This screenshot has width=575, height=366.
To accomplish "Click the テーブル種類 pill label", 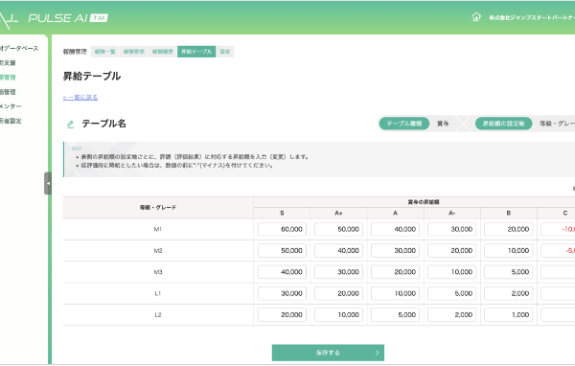I will pyautogui.click(x=404, y=124).
